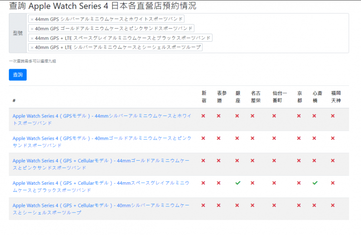
Task: Click red X for 銀座 in Cellular 44mm ゴールド row
Action: 237,161
